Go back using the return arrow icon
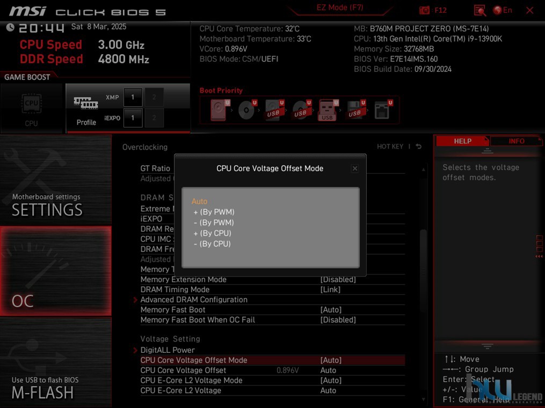This screenshot has width=545, height=408. coord(419,146)
